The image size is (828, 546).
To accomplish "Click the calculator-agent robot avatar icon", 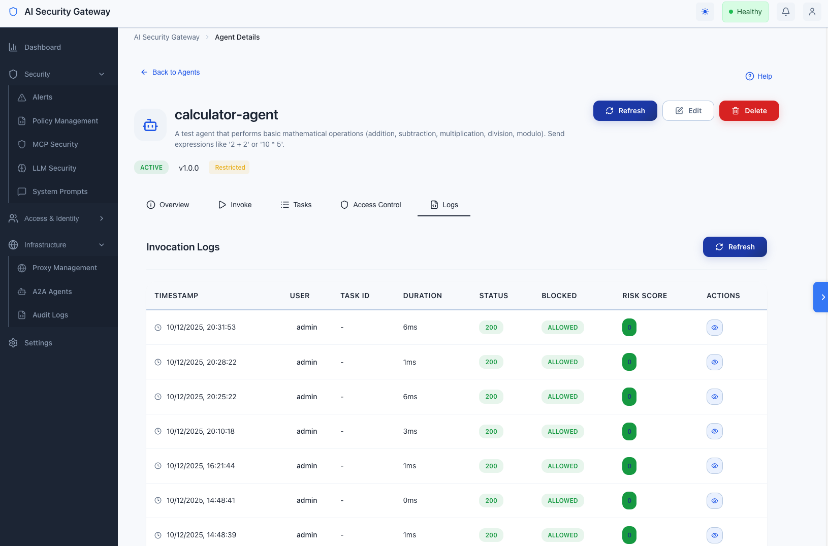I will [x=150, y=125].
